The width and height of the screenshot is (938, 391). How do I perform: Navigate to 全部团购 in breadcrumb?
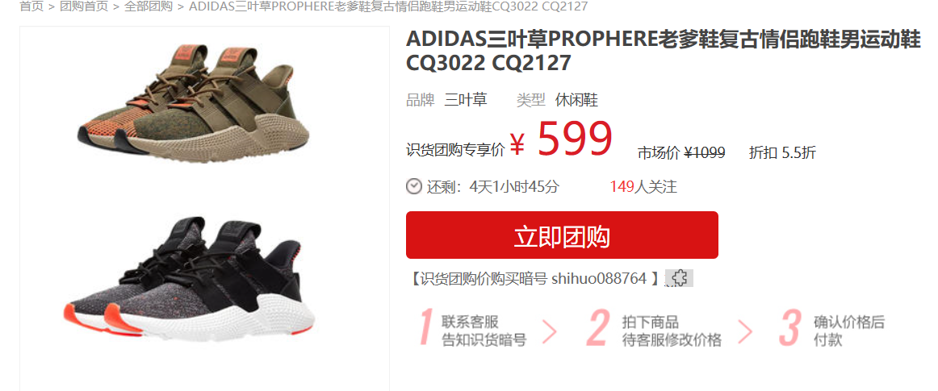pyautogui.click(x=149, y=6)
